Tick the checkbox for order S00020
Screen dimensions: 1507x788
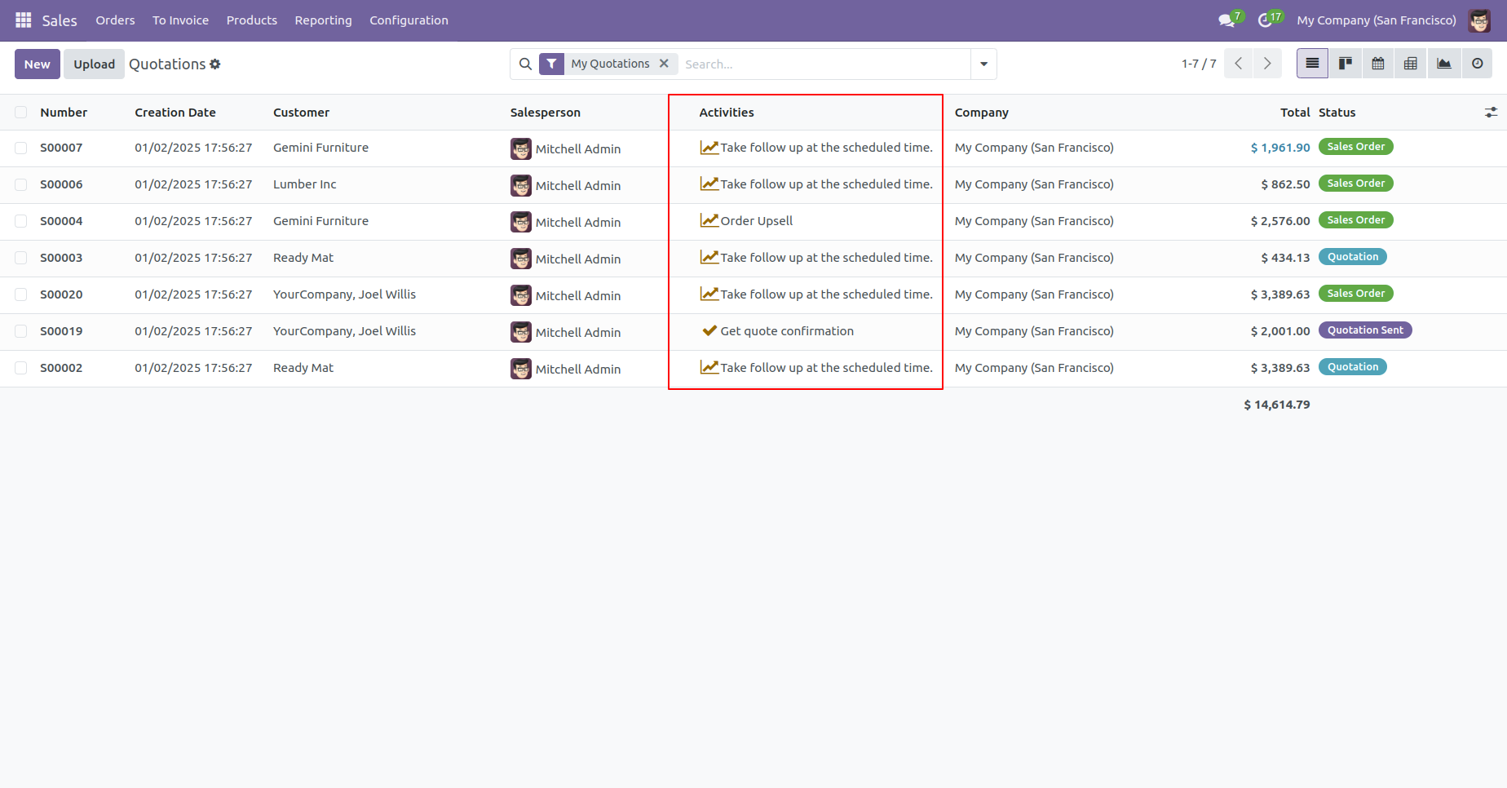pos(21,294)
